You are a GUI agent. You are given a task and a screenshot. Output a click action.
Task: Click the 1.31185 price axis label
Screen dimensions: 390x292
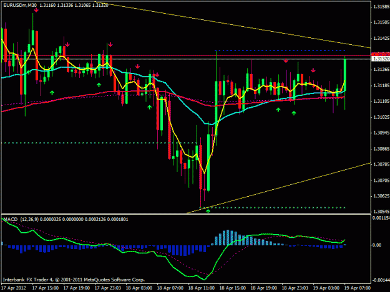click(x=381, y=85)
